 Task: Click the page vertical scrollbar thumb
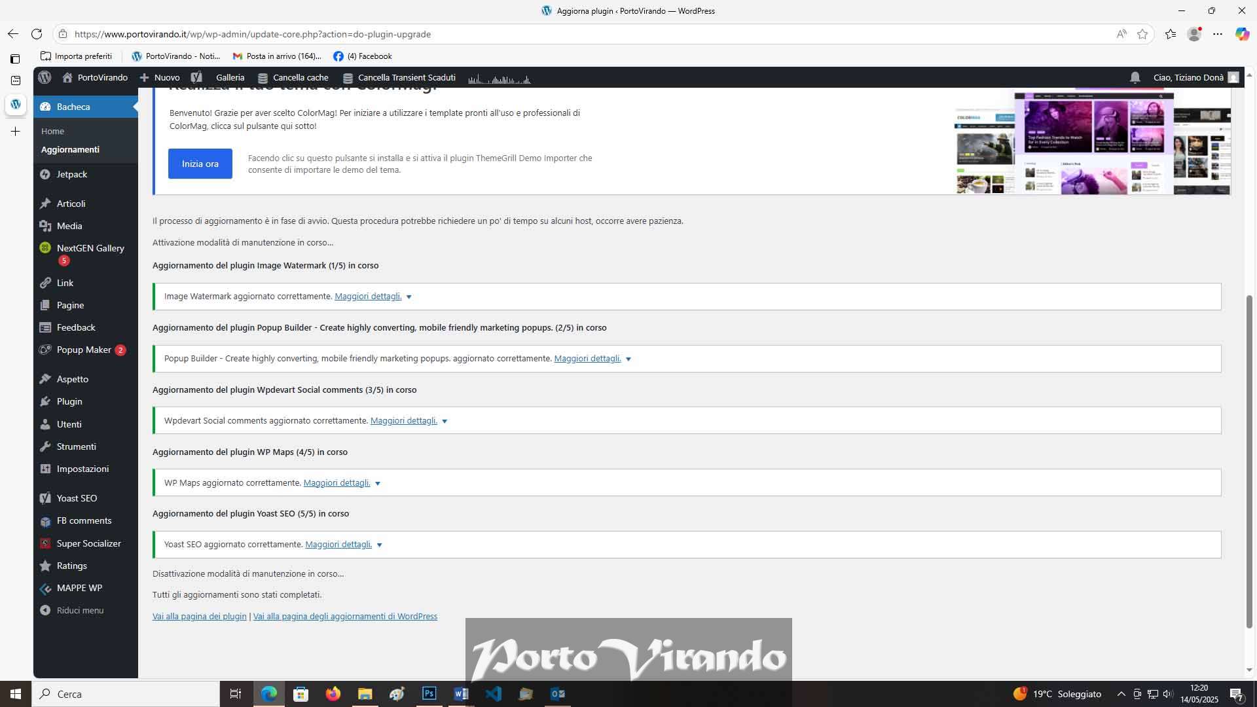click(x=1249, y=462)
